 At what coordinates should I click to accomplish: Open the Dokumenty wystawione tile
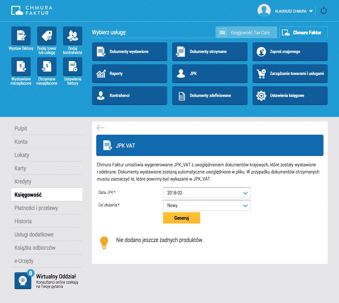(129, 51)
